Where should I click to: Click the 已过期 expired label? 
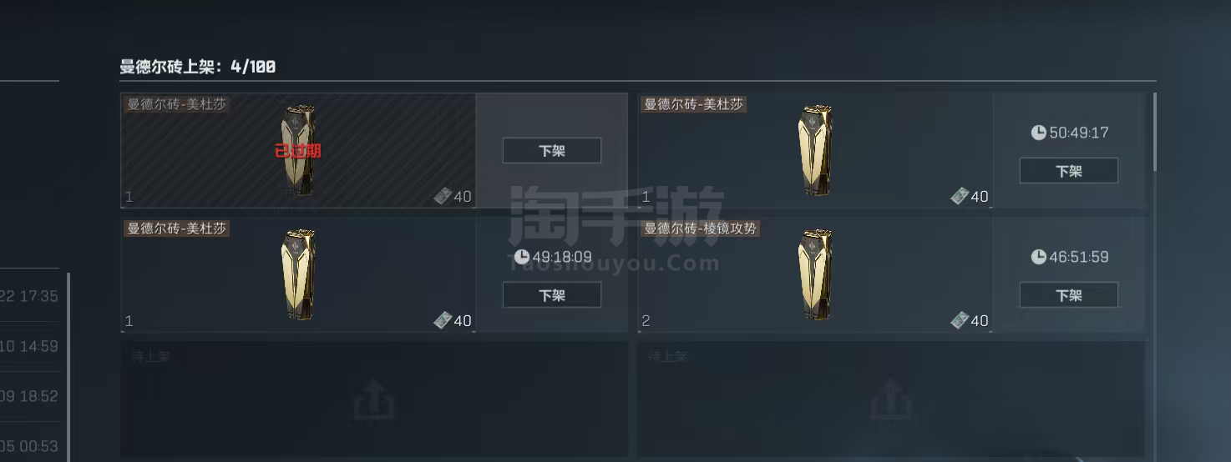click(x=298, y=151)
